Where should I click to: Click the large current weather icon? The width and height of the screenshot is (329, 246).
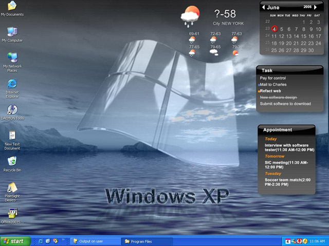[x=190, y=16]
